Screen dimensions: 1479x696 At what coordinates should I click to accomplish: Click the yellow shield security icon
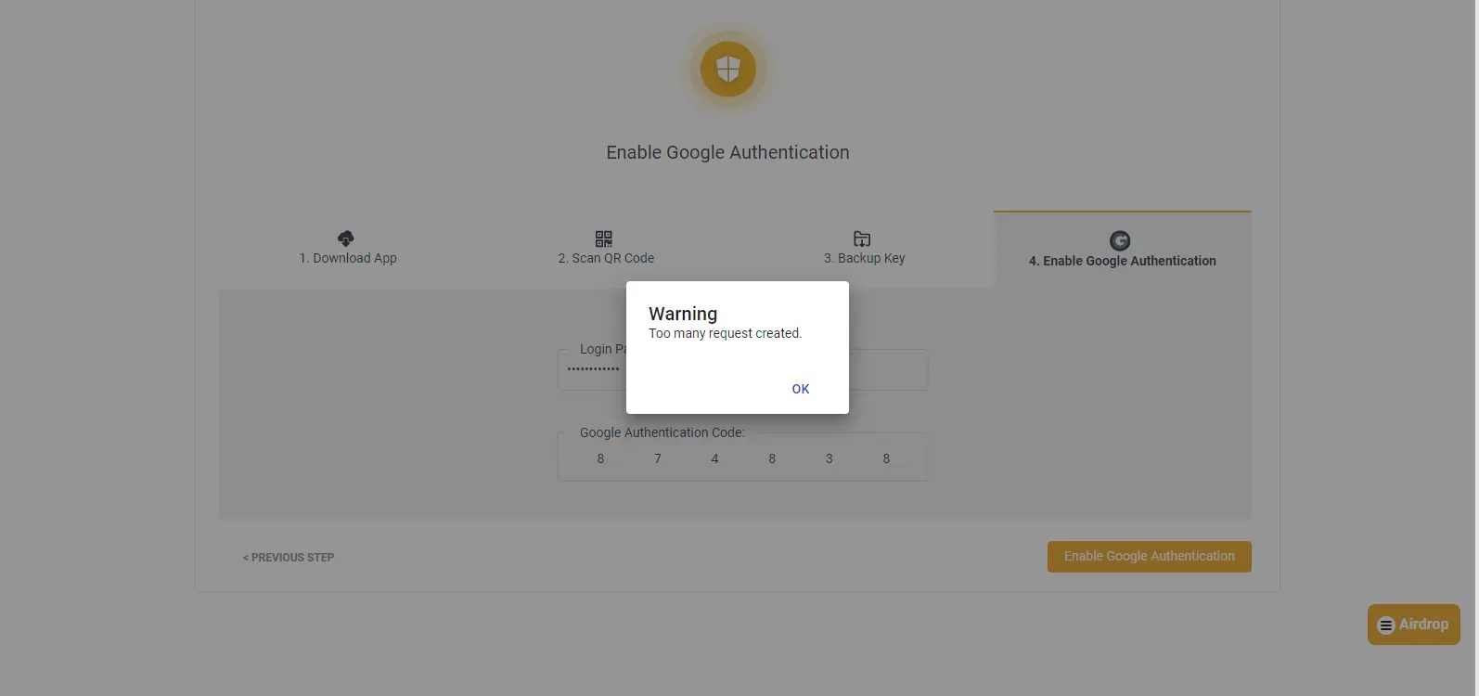[x=728, y=69]
